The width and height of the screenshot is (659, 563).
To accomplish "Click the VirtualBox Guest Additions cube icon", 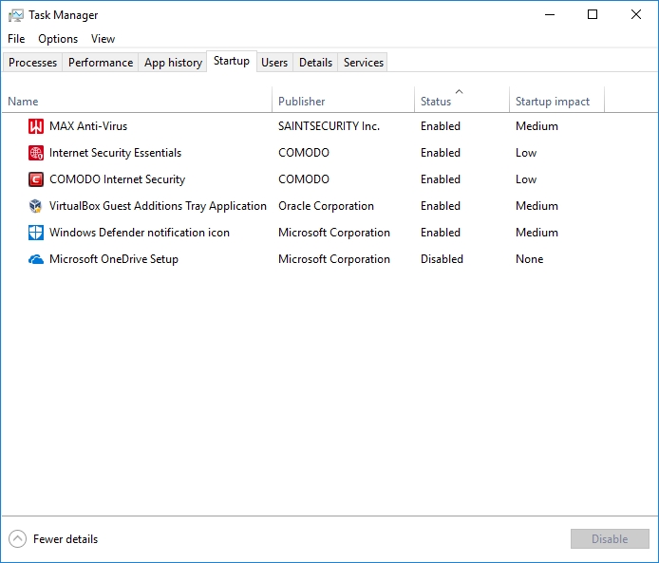I will [x=36, y=206].
